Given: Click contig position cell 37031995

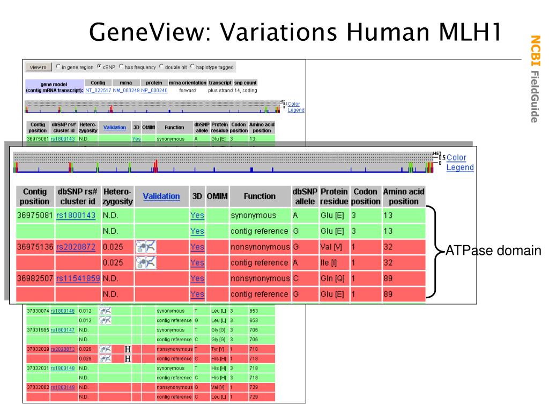Looking at the screenshot, I should 38,330.
